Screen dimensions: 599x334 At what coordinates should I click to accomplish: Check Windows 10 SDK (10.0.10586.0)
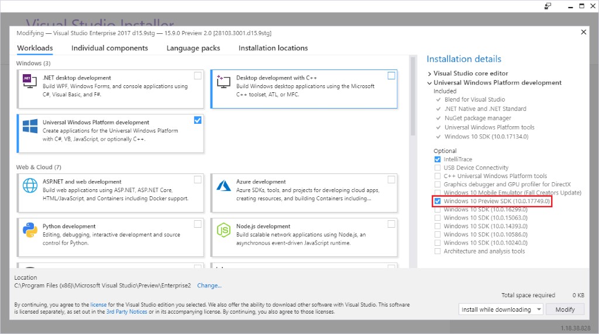click(x=438, y=235)
